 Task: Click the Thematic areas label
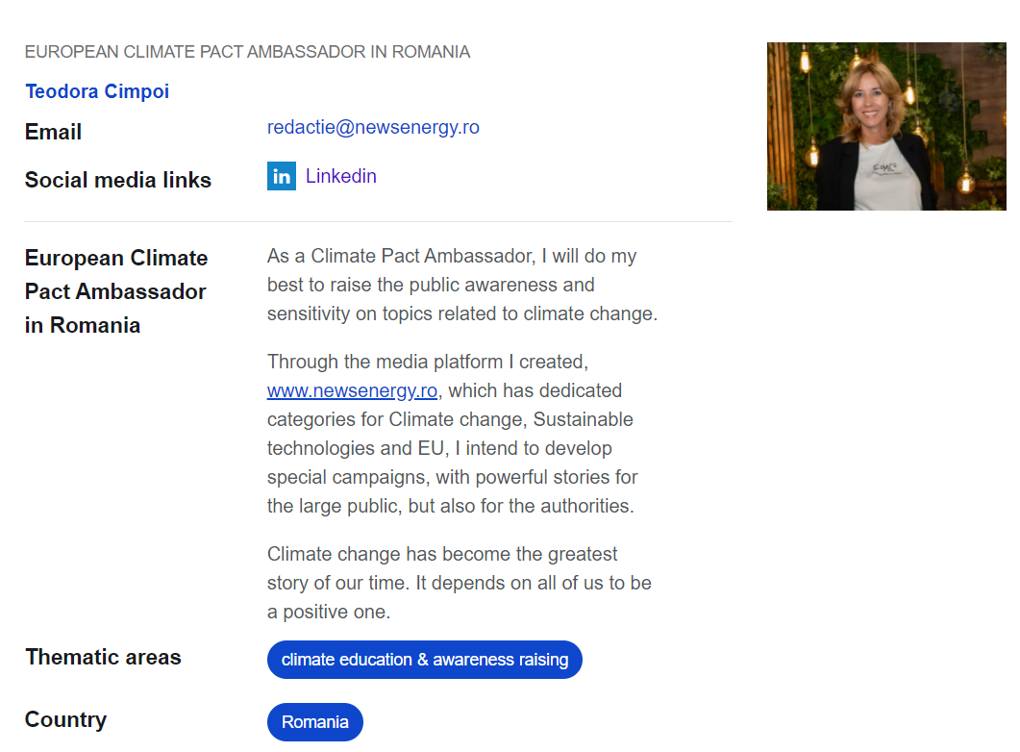pyautogui.click(x=103, y=657)
